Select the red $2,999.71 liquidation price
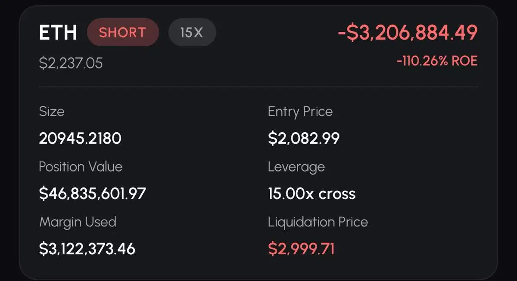This screenshot has width=517, height=281. pyautogui.click(x=301, y=249)
